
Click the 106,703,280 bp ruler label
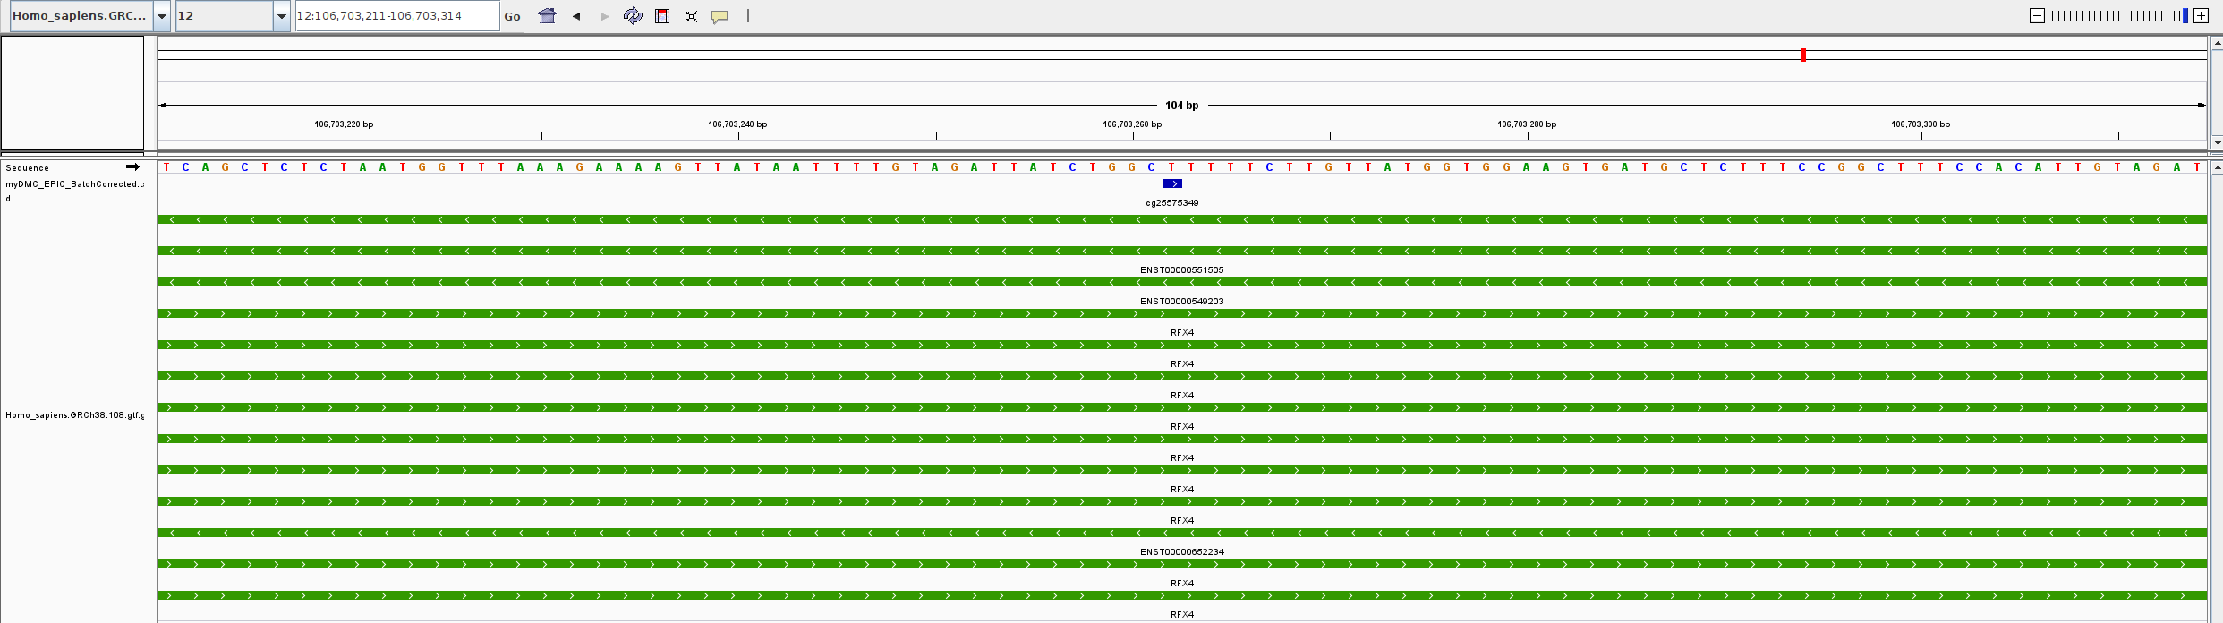point(1527,124)
